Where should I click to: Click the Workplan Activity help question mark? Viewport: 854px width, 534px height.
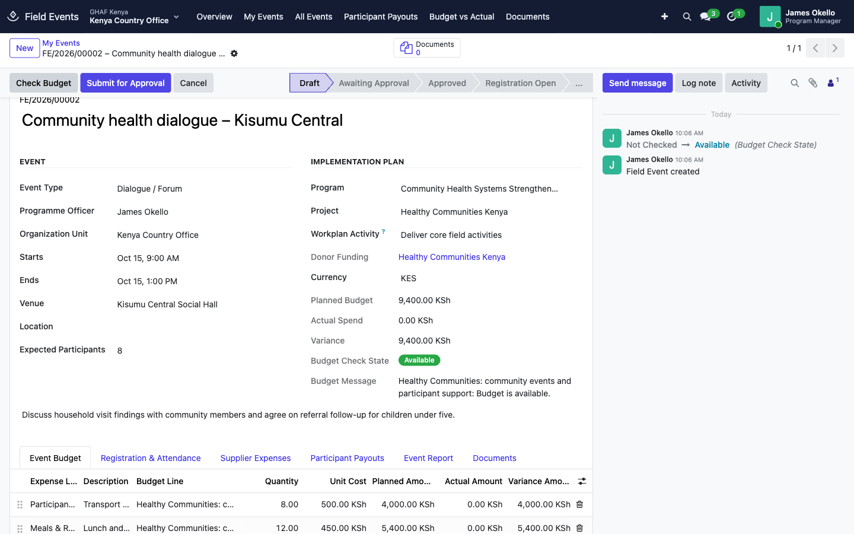pos(383,231)
